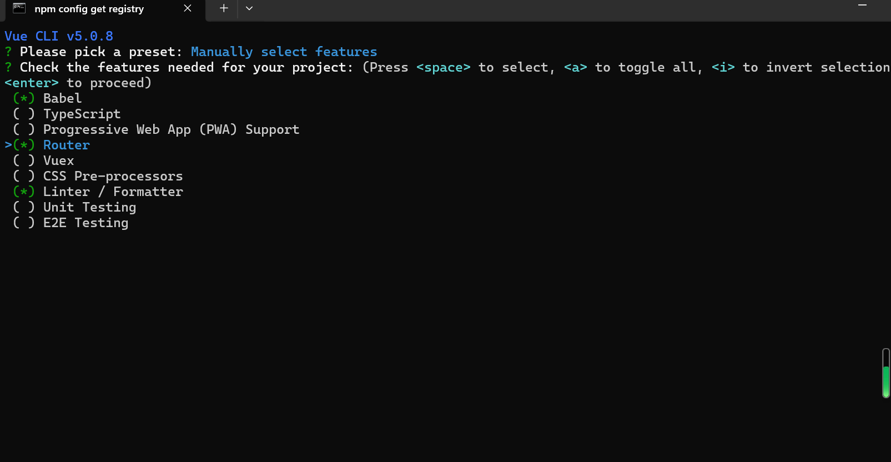Toggle the Unit Testing checkbox

click(24, 207)
